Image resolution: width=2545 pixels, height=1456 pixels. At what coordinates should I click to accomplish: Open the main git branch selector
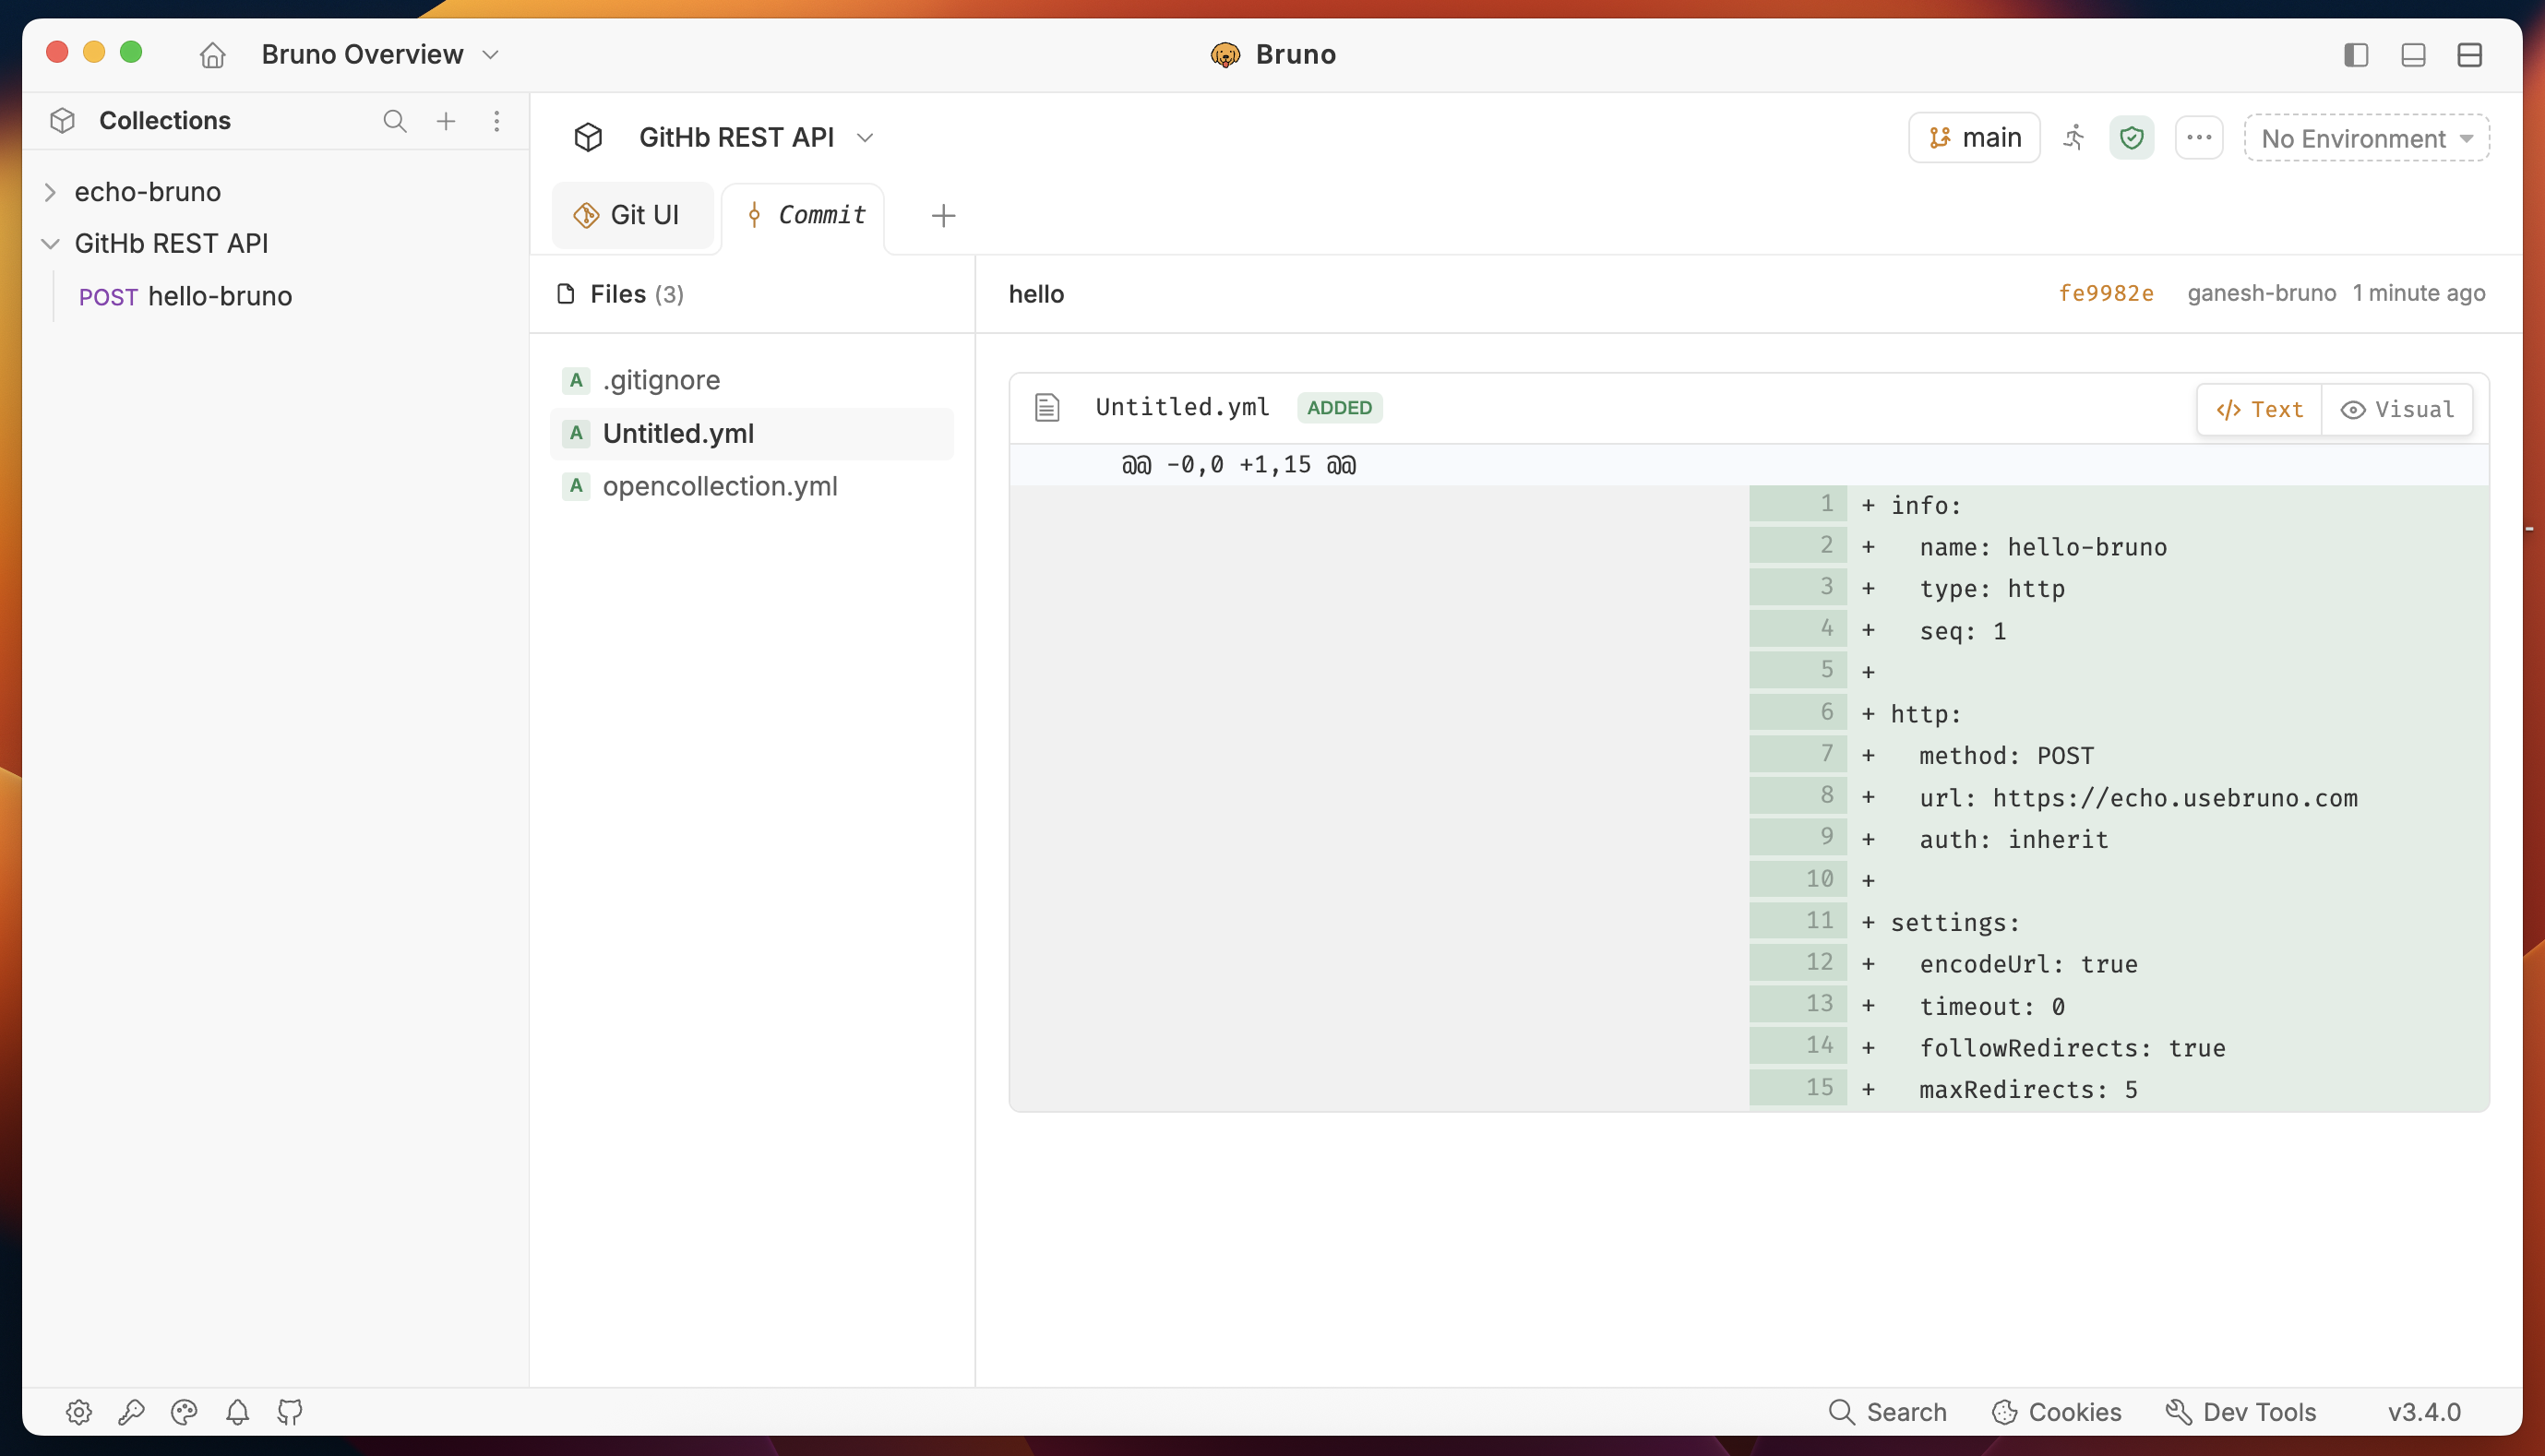click(x=1974, y=137)
